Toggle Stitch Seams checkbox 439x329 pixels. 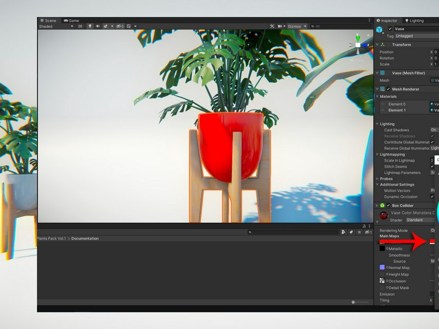click(432, 167)
